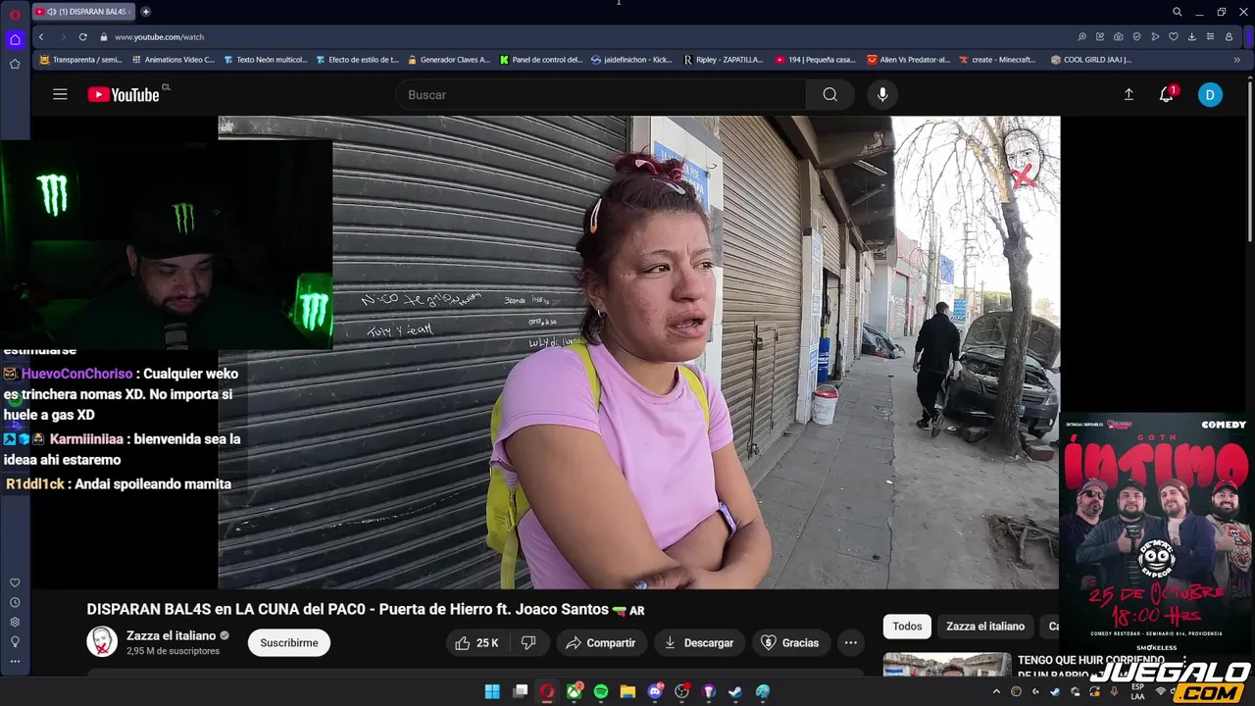Image resolution: width=1255 pixels, height=706 pixels.
Task: Click the site padlock security icon
Action: [x=103, y=37]
